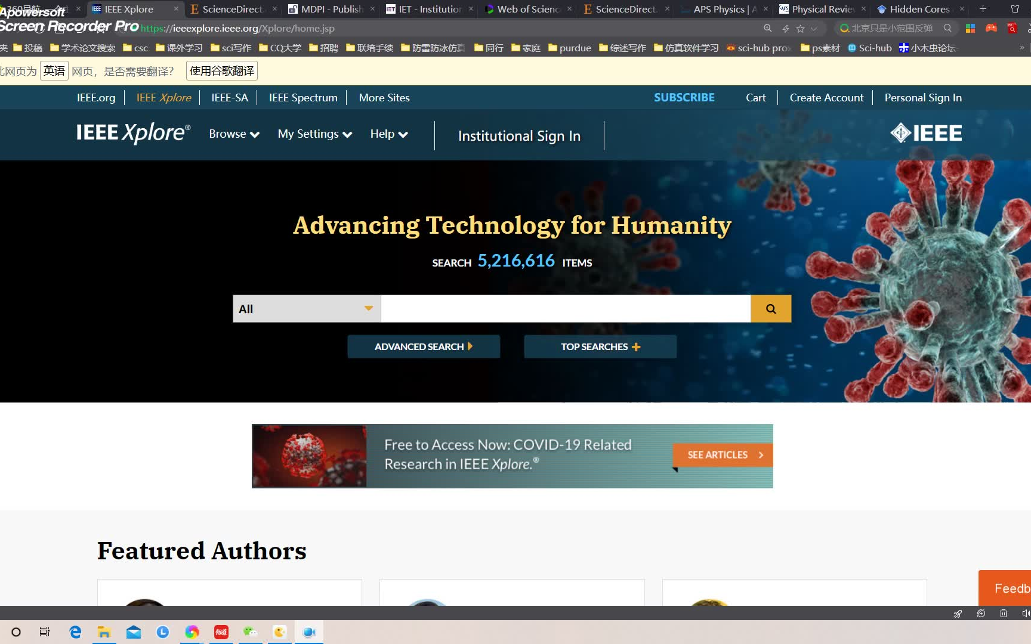Screen dimensions: 1031x644
Task: Open the Cart
Action: (756, 98)
